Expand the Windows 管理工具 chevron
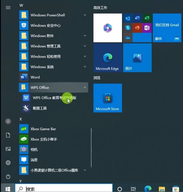Screen dimensions: 183x192 pos(85,46)
